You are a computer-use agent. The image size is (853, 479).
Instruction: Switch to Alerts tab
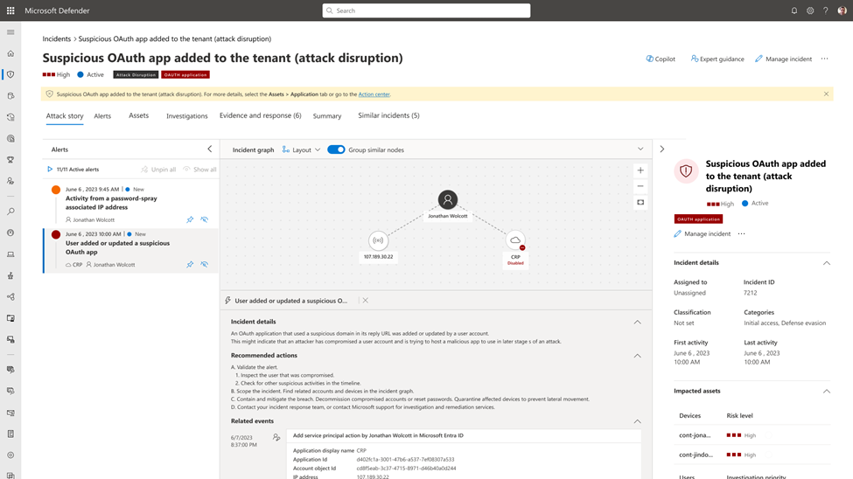coord(102,115)
